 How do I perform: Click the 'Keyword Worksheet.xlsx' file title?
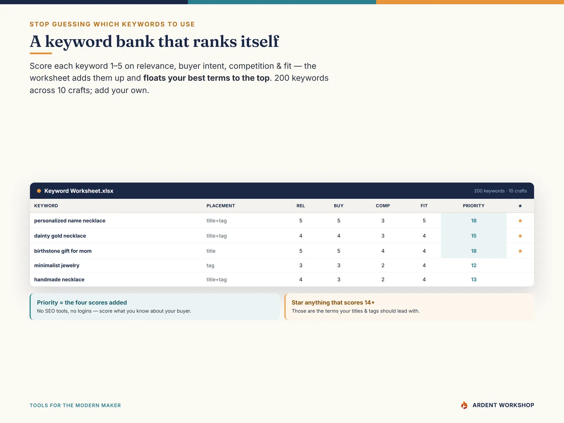(79, 191)
